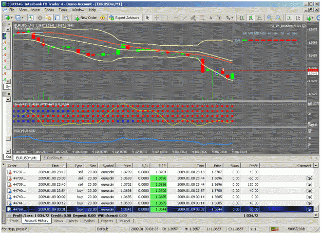Open the Alerts terminal tab

[73, 221]
